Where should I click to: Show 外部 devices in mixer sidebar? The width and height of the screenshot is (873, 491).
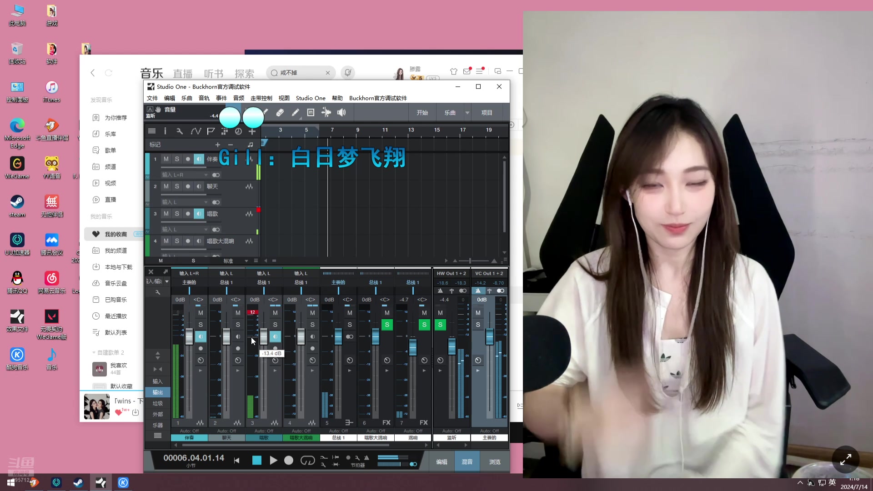click(158, 414)
